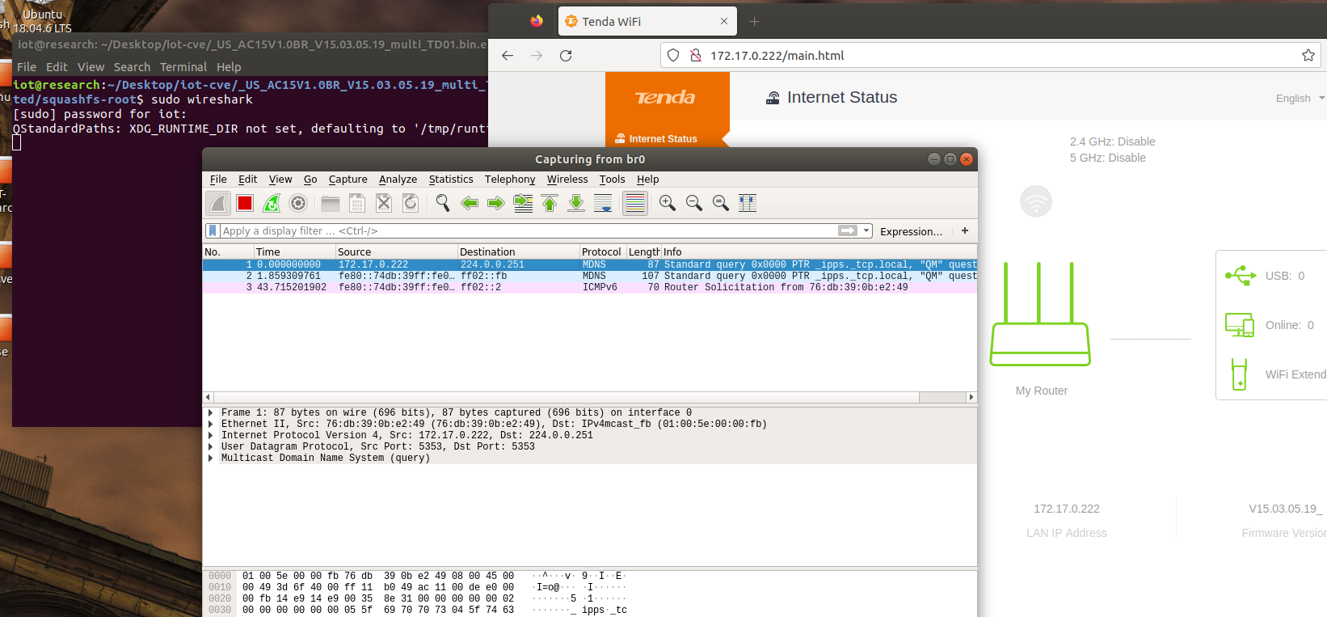Open Terminal window's Terminal menu
The width and height of the screenshot is (1327, 617).
coord(183,67)
